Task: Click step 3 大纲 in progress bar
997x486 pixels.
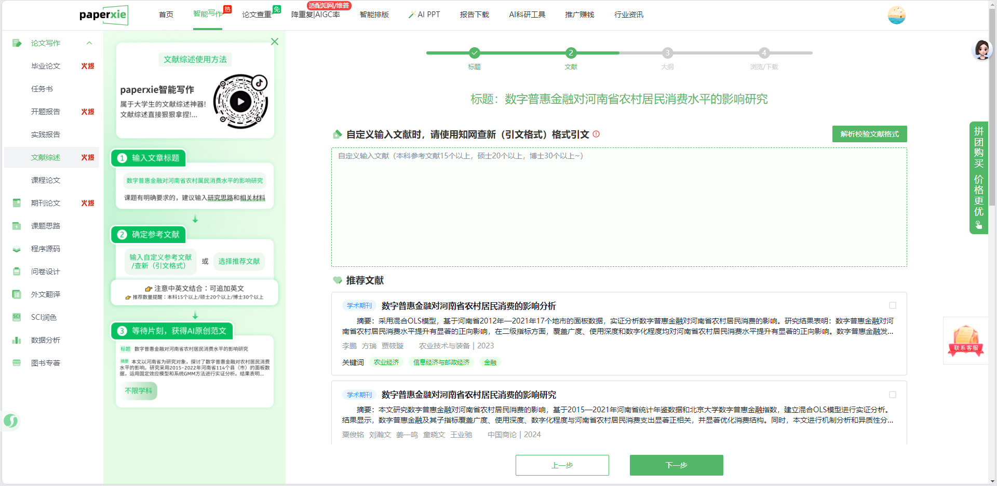Action: pyautogui.click(x=667, y=53)
